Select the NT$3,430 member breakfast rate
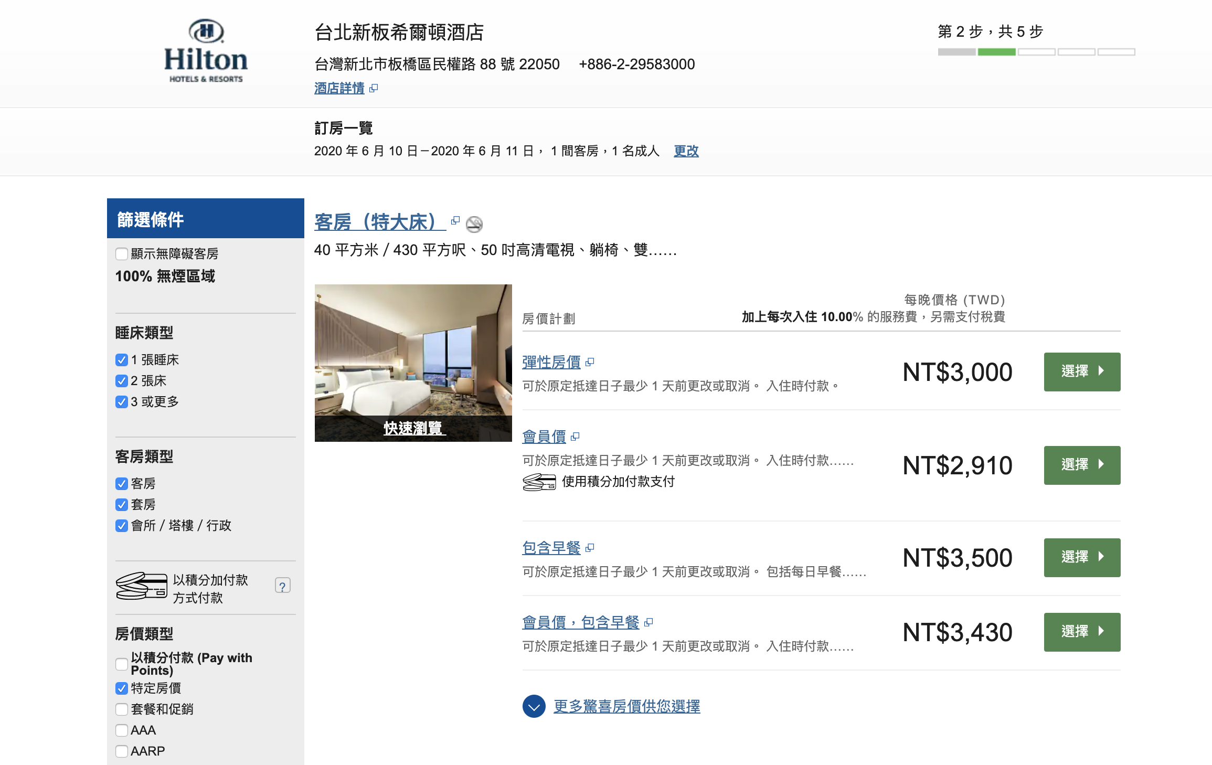 click(x=1082, y=632)
